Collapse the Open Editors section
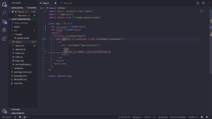 pos(23,8)
